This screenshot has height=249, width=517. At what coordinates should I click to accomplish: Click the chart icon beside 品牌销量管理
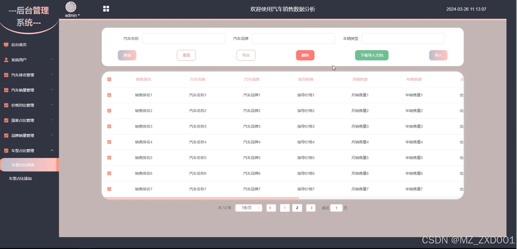point(6,135)
